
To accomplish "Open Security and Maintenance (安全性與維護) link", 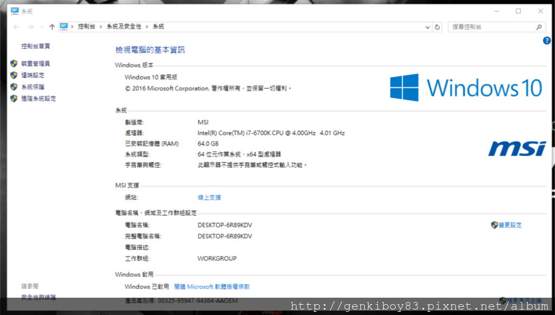I will click(x=38, y=297).
